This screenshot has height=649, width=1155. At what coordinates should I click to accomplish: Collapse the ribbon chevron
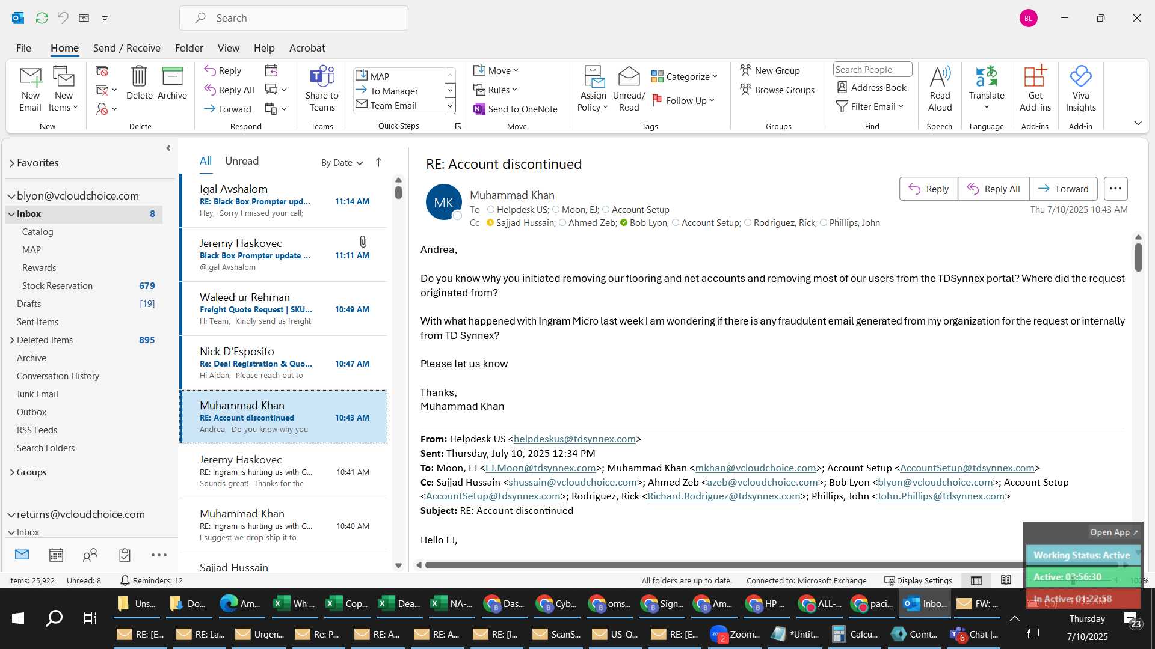point(1138,123)
